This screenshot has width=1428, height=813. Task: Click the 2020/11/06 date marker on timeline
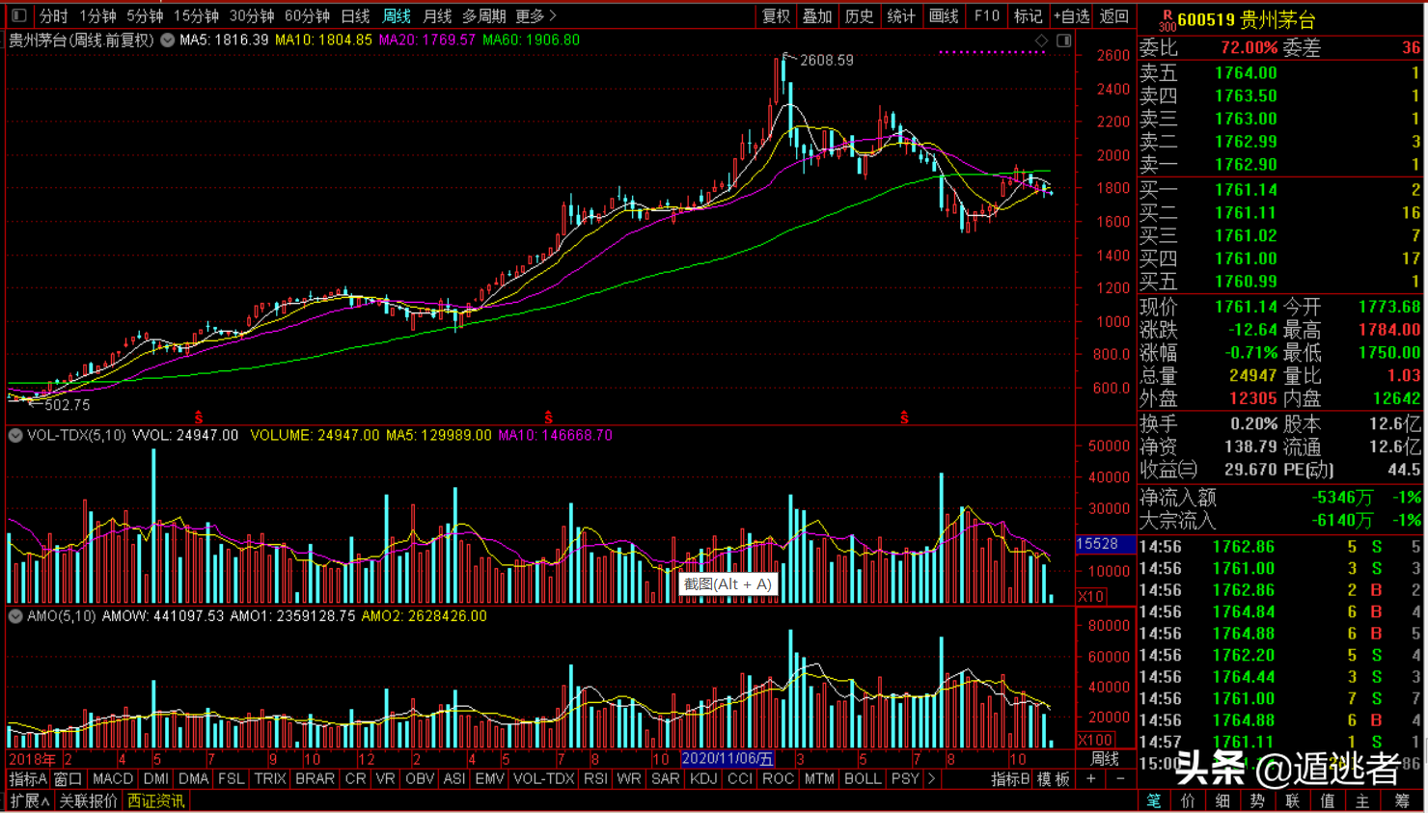728,759
